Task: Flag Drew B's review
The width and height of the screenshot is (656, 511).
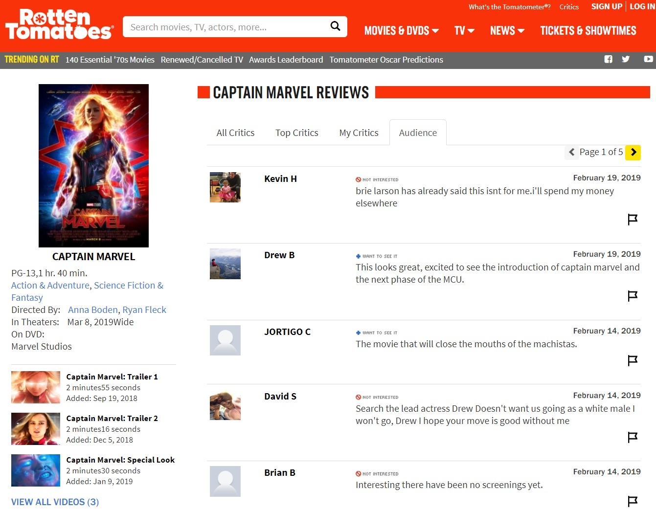Action: (632, 296)
